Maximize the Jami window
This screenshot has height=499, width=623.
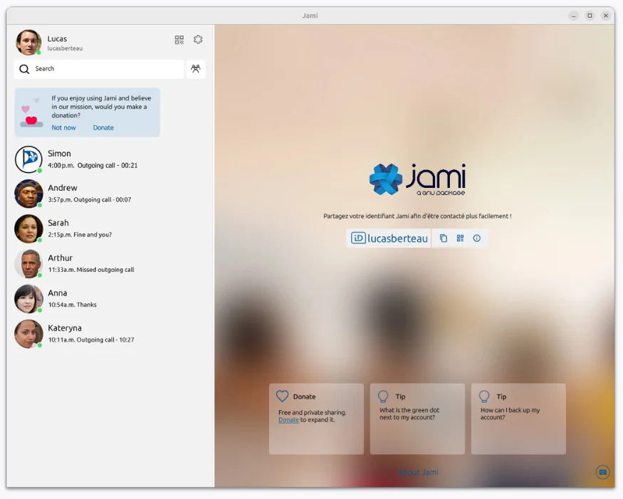click(590, 16)
